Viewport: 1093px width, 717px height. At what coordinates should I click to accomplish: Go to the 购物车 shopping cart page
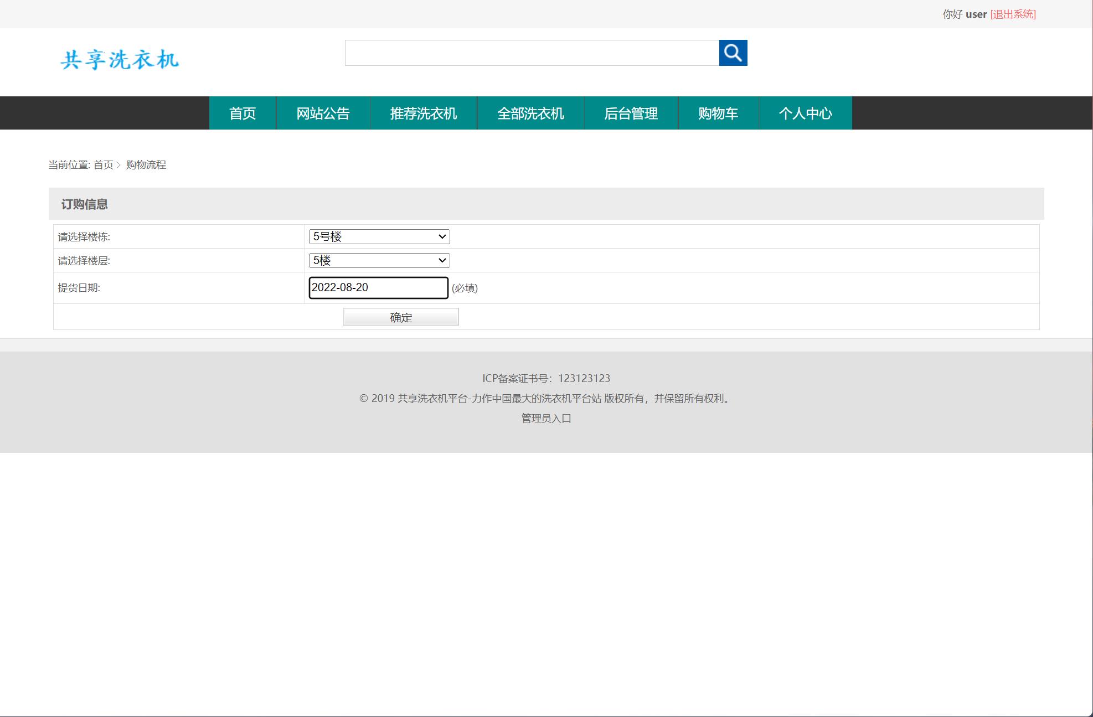pyautogui.click(x=718, y=113)
